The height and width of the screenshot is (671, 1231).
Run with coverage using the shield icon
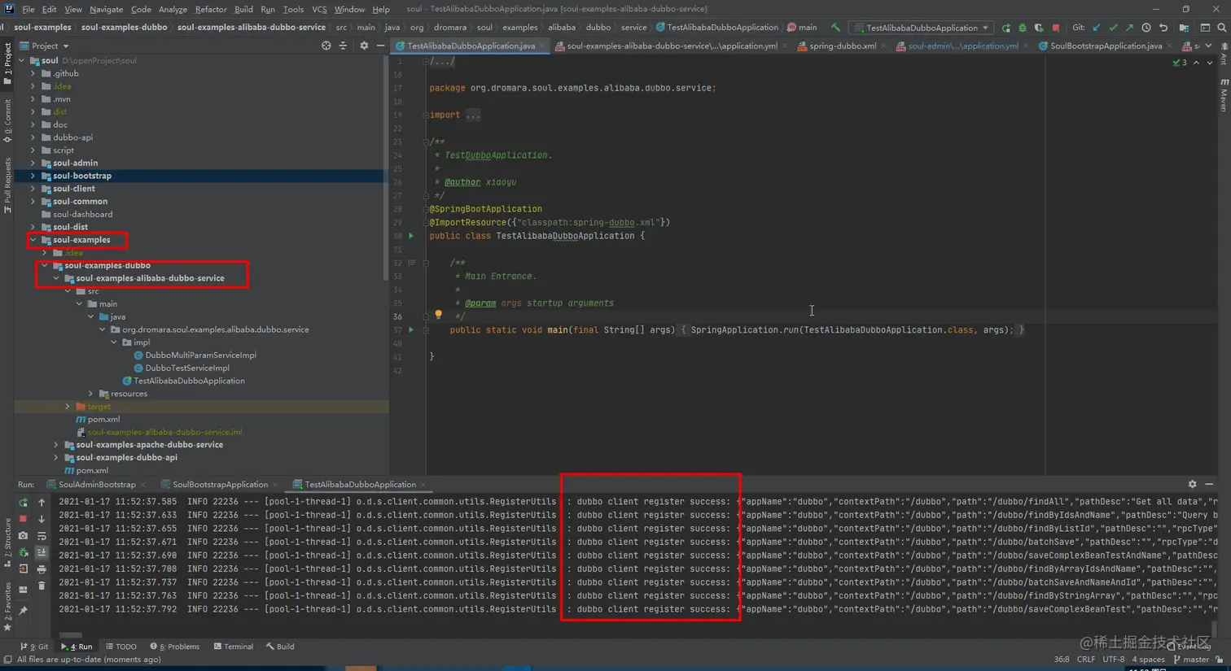point(1039,28)
